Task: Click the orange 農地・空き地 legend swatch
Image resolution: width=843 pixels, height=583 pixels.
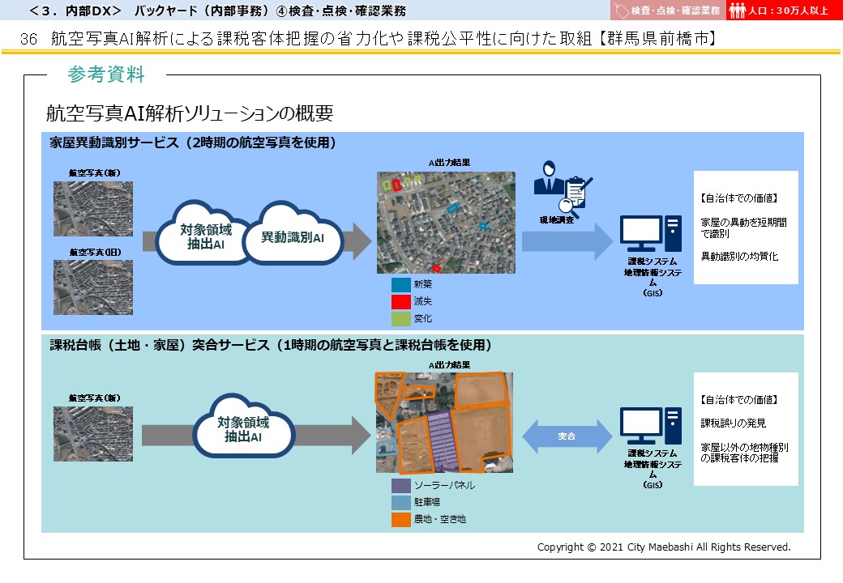Action: [x=401, y=520]
